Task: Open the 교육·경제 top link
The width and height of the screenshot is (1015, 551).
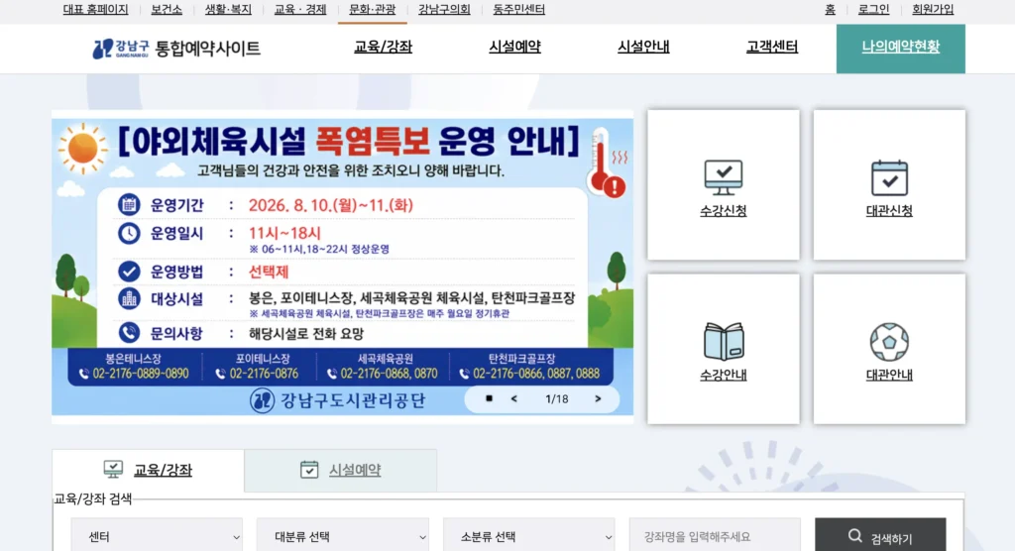Action: click(x=300, y=10)
